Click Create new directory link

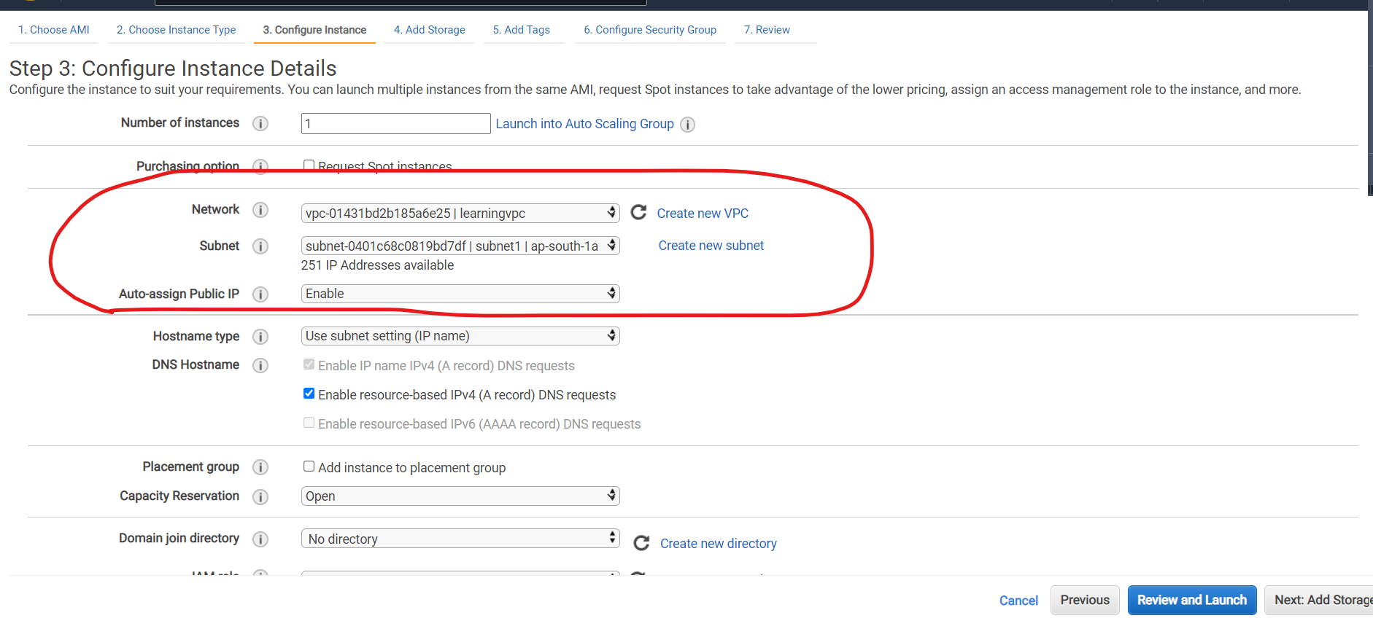click(x=719, y=544)
